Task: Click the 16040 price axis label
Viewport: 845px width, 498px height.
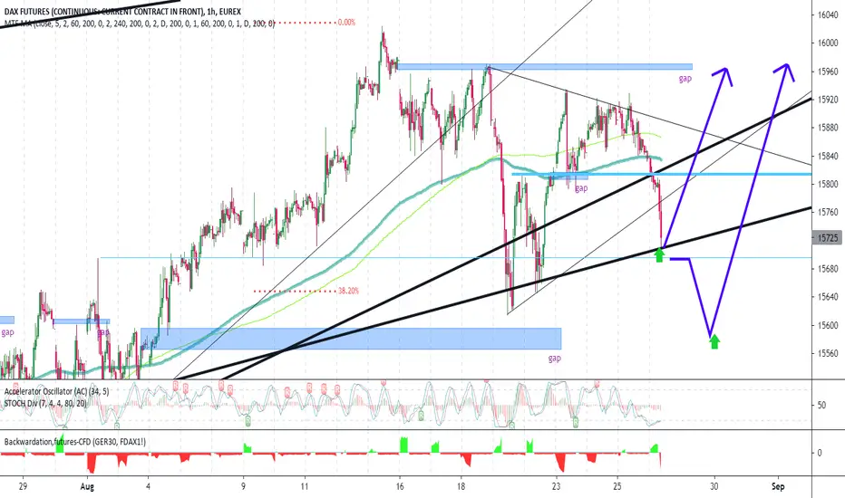Action: 828,14
